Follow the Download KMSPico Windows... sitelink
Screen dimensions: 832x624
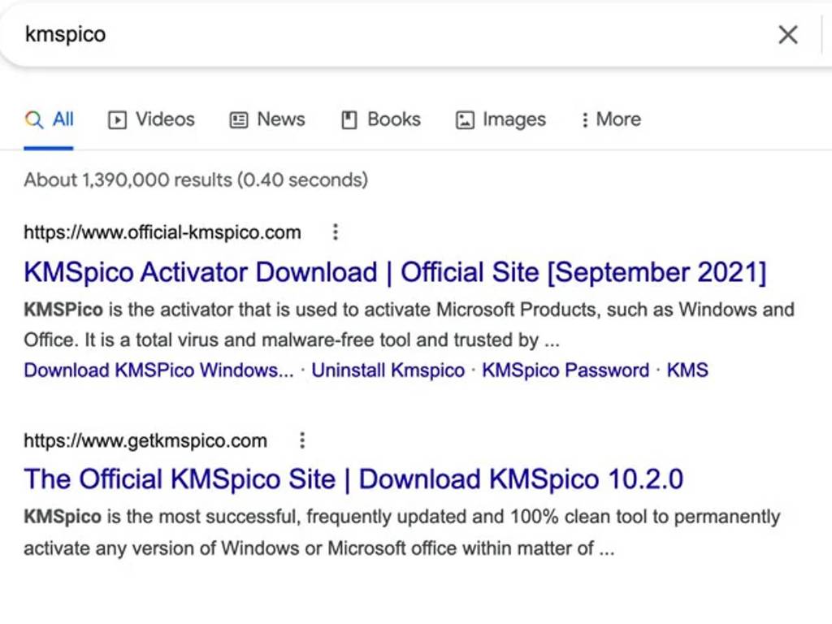click(x=158, y=370)
